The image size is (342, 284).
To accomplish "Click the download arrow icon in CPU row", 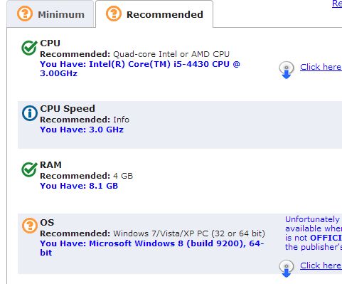I will pos(287,70).
